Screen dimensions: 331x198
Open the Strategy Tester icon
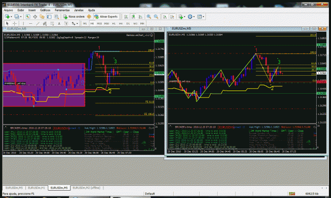pos(56,16)
